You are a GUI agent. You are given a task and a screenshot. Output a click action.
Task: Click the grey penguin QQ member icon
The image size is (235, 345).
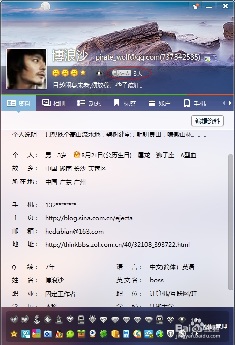coord(99,72)
